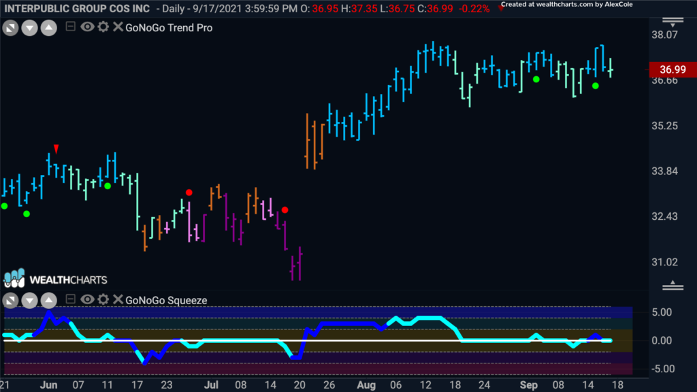
Task: Click the Sep date axis label
Action: pyautogui.click(x=529, y=385)
